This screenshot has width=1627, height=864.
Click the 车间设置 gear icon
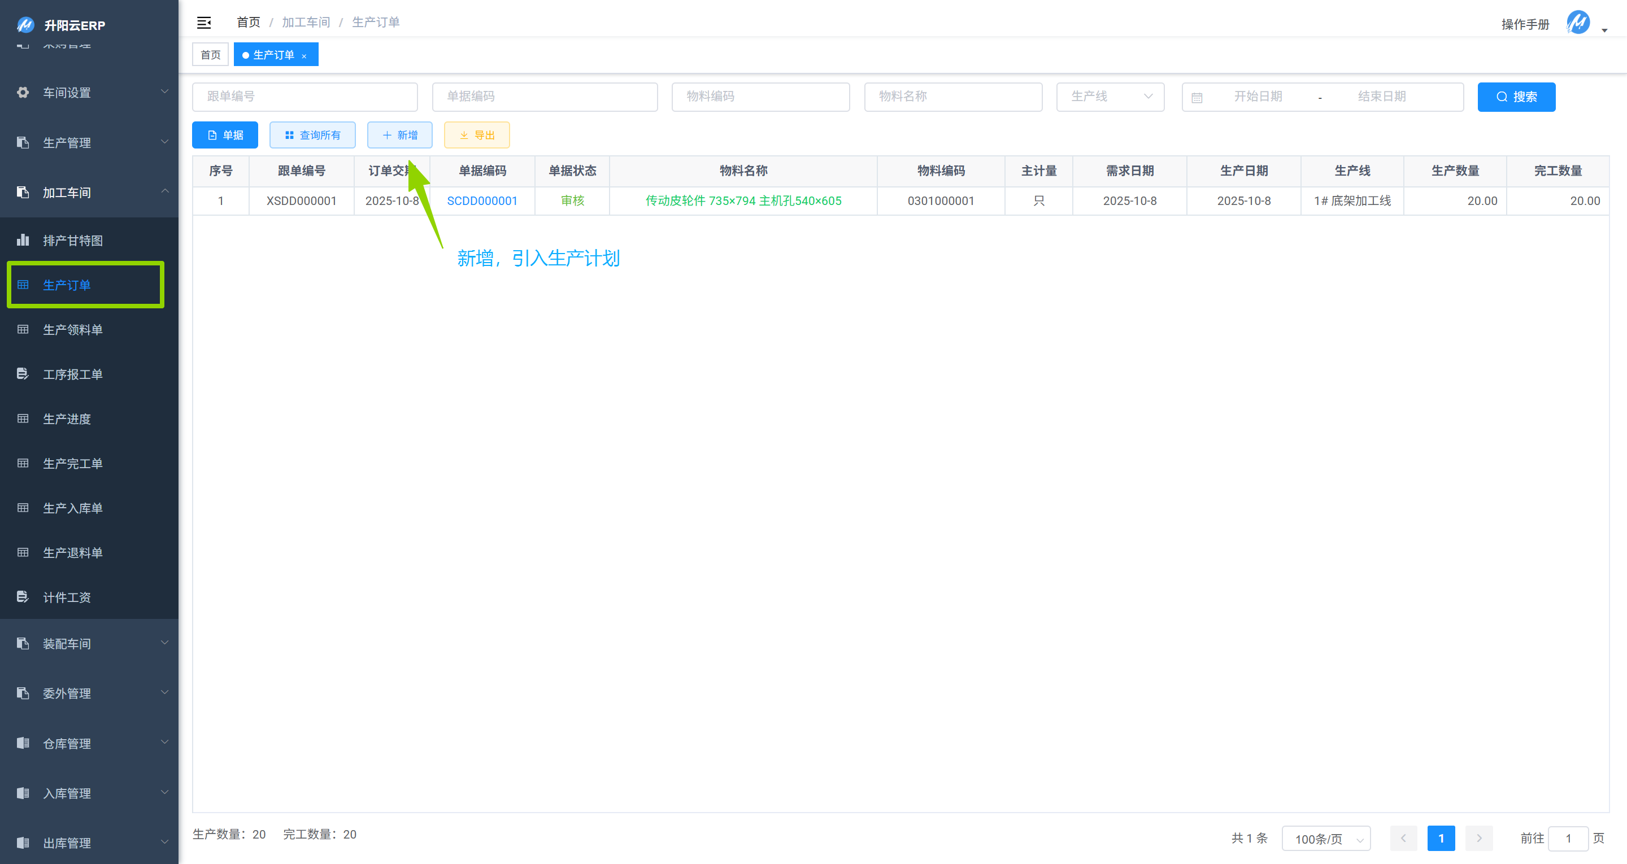pos(23,92)
